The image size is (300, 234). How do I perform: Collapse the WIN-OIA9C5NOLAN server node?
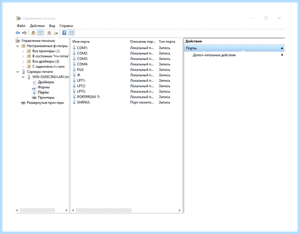[23, 77]
